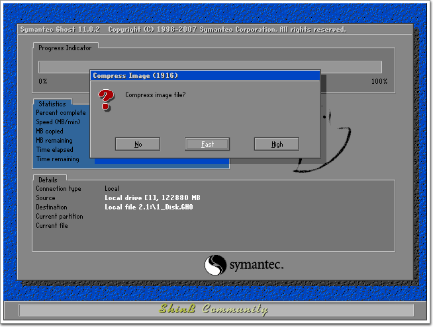Click the 'Percent complete' statistic label
Screen dimensions: 433x327
click(61, 113)
